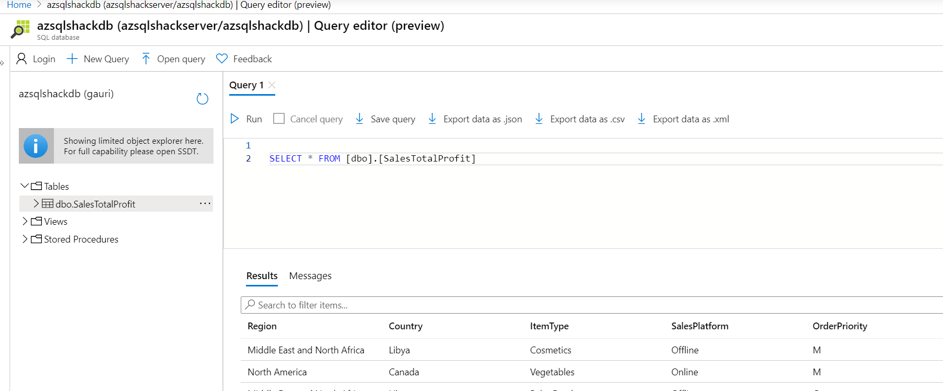Click the New Query plus icon
This screenshot has height=391, width=943.
(72, 59)
